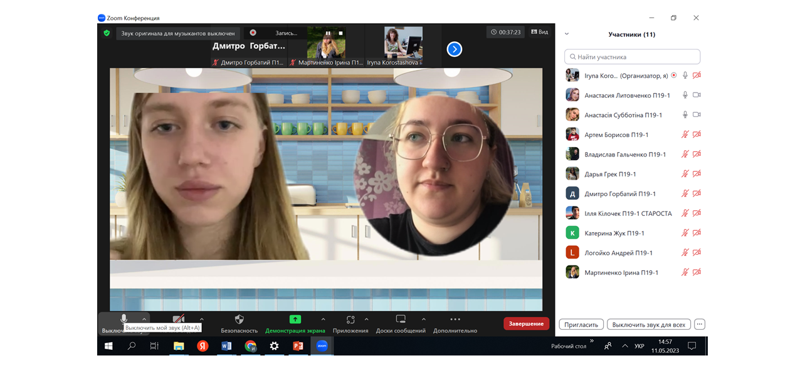This screenshot has height=368, width=805.
Task: Click recording dot in the Iryna Korostashova row
Action: pyautogui.click(x=674, y=75)
